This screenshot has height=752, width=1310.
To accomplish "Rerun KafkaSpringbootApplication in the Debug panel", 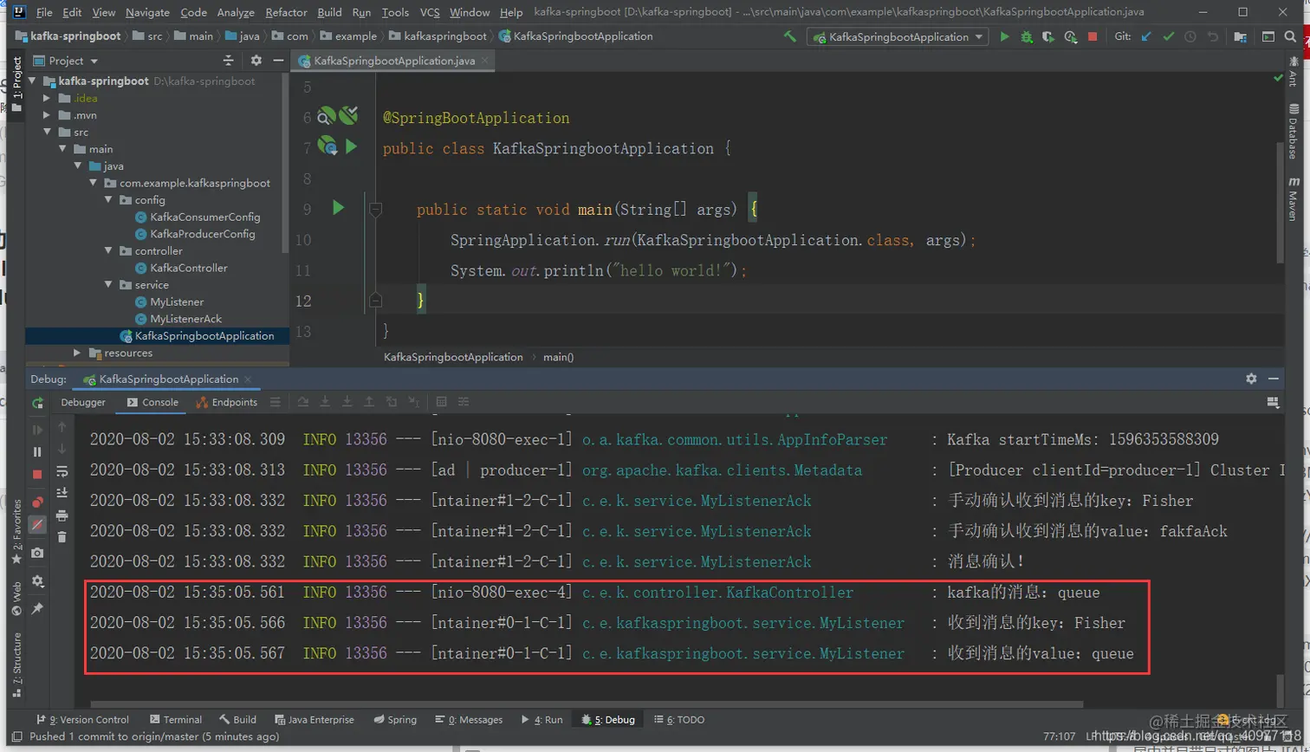I will click(37, 403).
